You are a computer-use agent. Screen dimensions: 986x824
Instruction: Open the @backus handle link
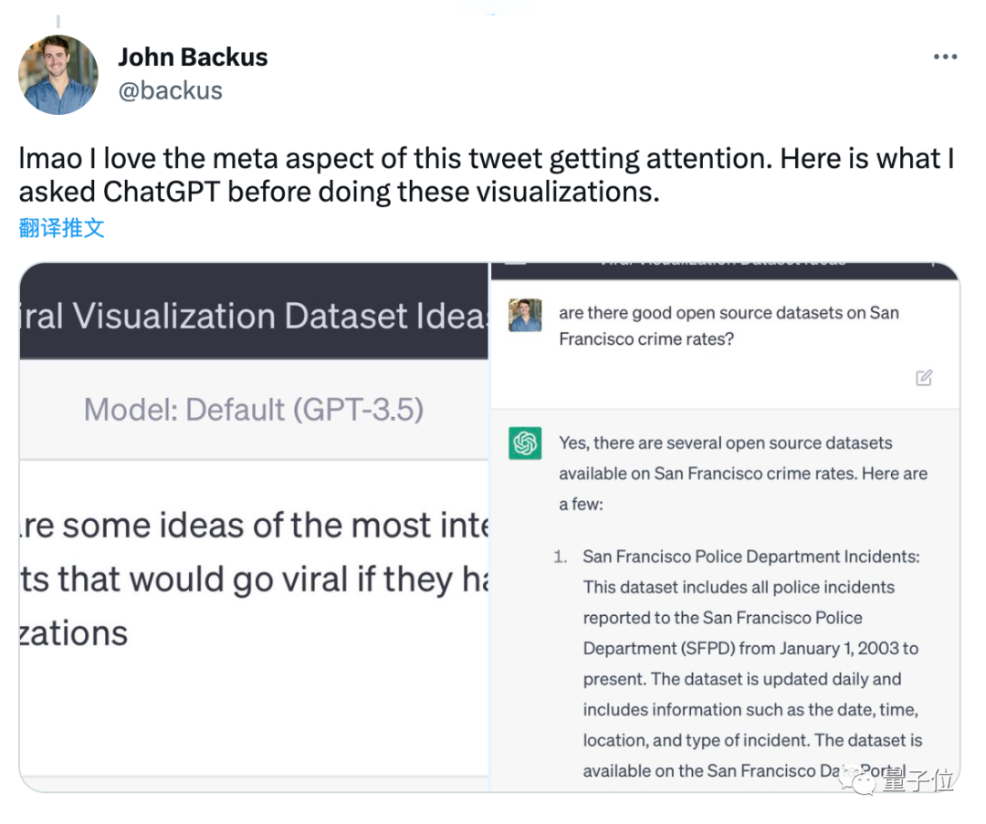[x=171, y=90]
